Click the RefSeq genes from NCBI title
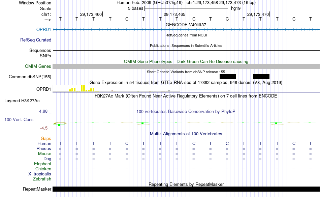Image resolution: width=320 pixels, height=197 pixels. pyautogui.click(x=186, y=35)
